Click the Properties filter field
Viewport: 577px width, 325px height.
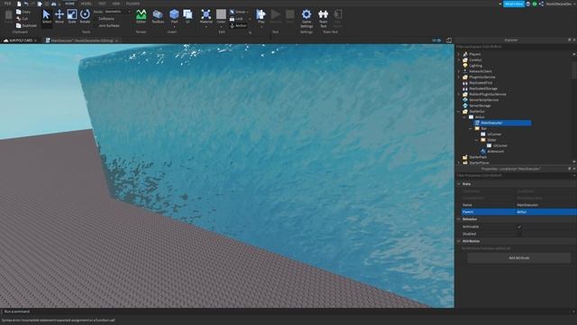515,175
